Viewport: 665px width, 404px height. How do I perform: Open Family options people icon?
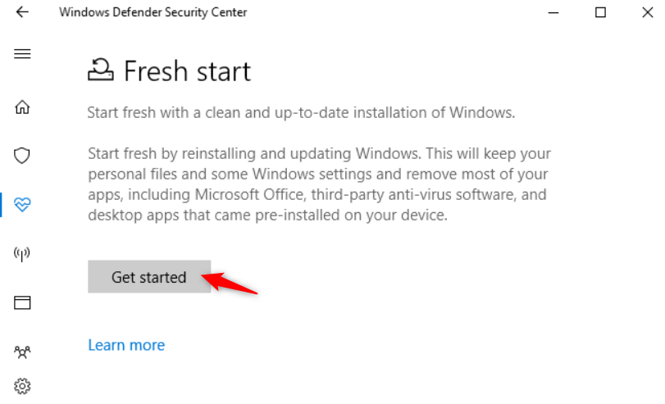[x=22, y=352]
